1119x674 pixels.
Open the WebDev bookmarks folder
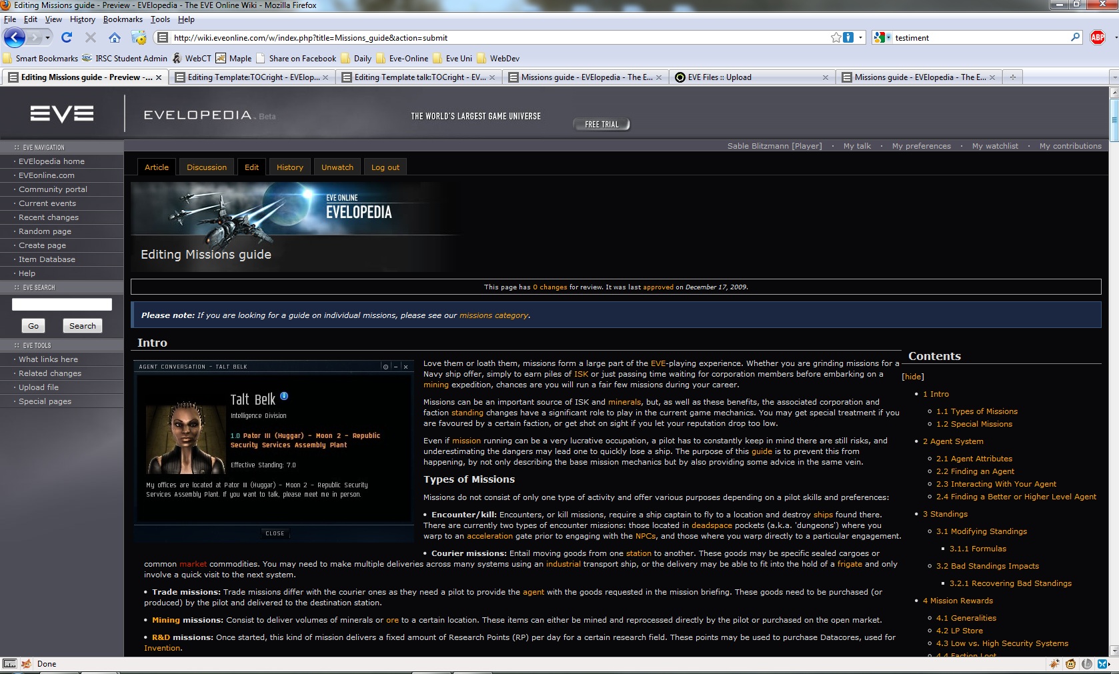498,59
